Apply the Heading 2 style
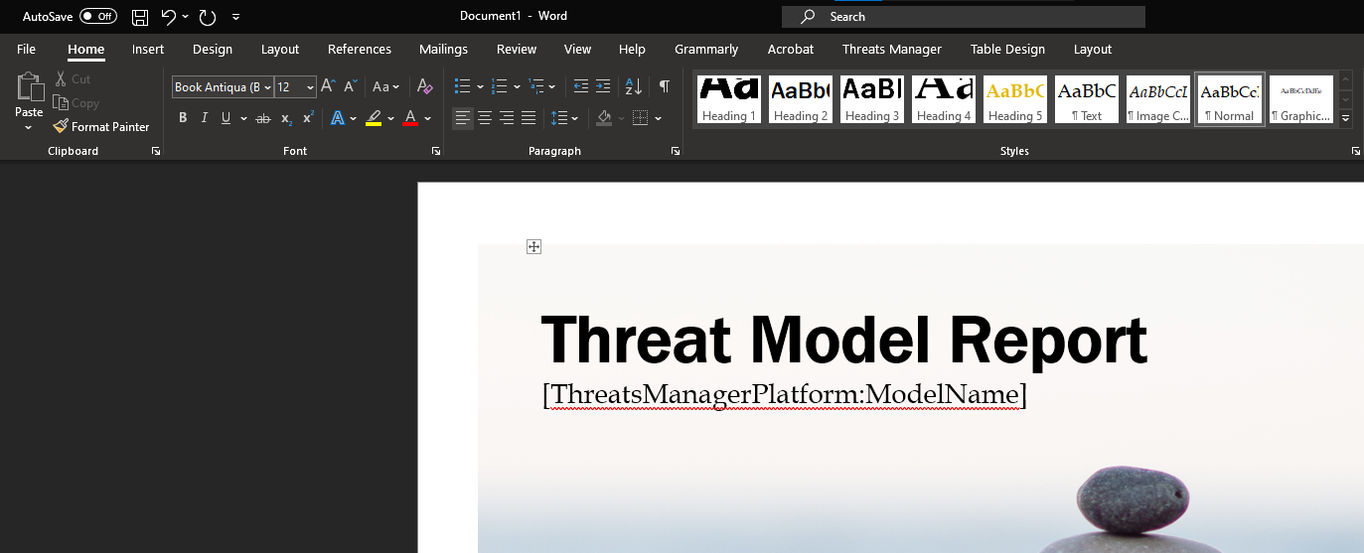Screen dimensions: 1364x553 (x=801, y=100)
